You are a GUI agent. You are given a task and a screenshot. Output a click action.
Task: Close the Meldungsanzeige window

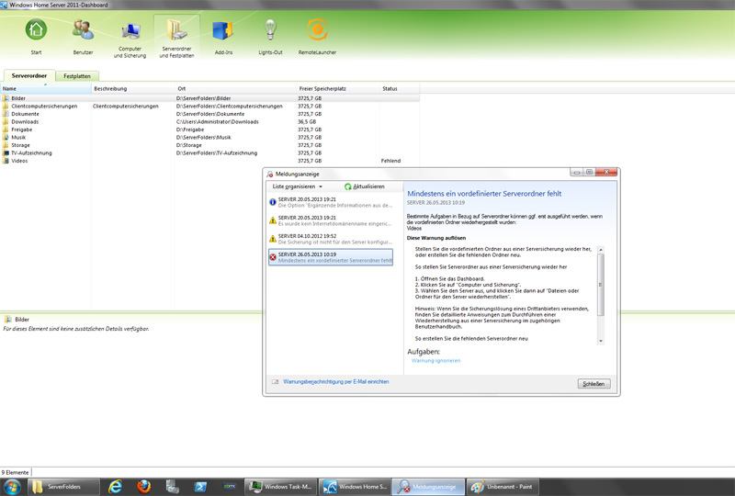(606, 172)
